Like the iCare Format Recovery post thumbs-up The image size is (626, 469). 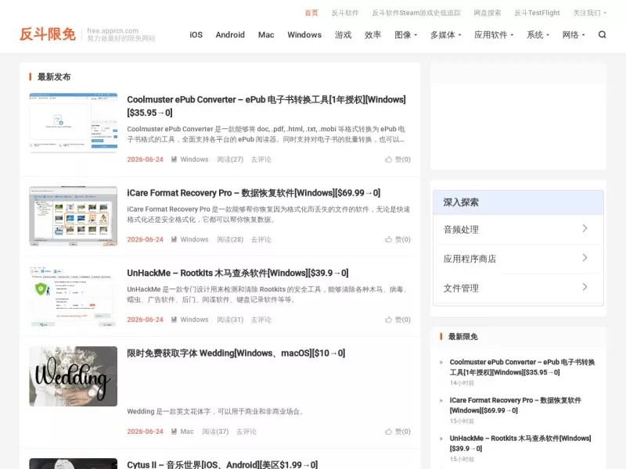[388, 240]
